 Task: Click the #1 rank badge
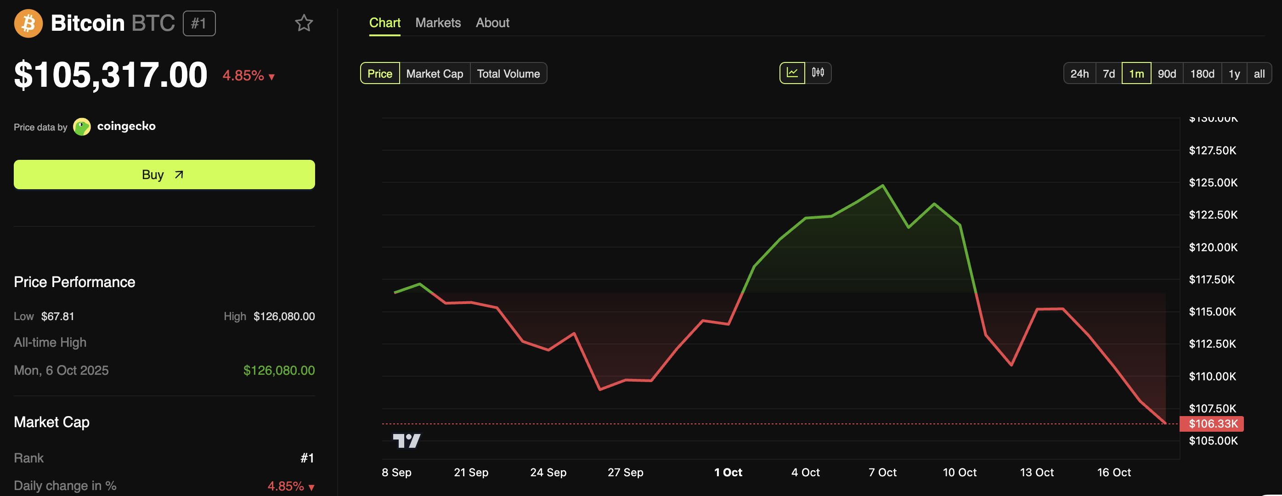click(x=198, y=23)
